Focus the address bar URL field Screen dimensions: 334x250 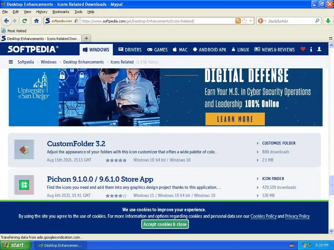tap(158, 21)
